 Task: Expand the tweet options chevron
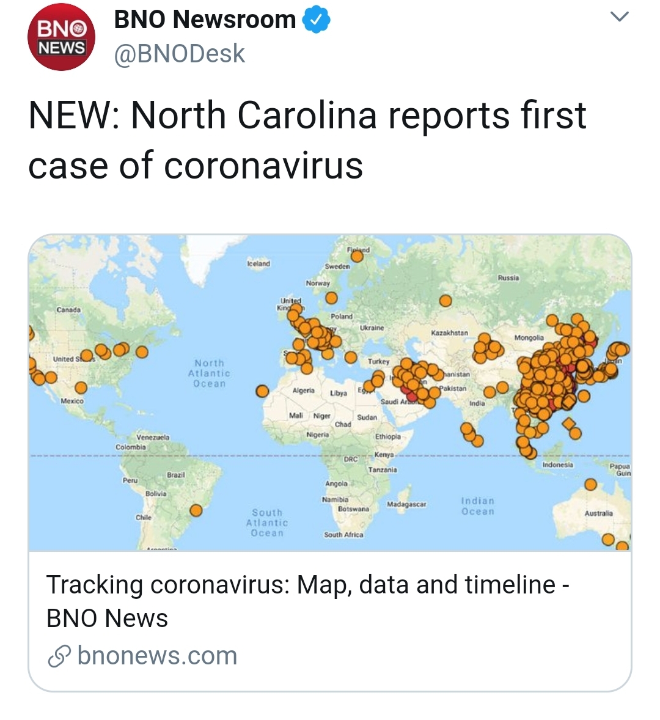coord(619,17)
